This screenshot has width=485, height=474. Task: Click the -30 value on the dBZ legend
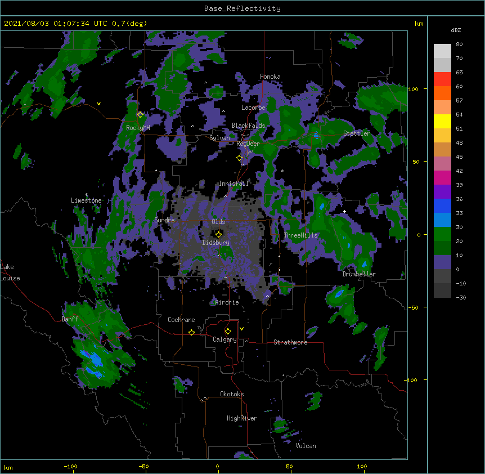[461, 298]
